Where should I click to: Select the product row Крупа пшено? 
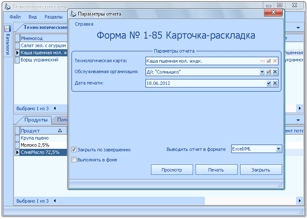tap(43, 138)
